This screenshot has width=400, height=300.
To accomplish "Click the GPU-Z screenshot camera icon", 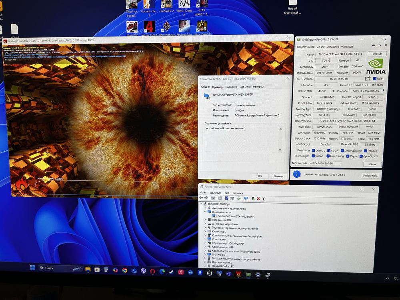I will (373, 46).
